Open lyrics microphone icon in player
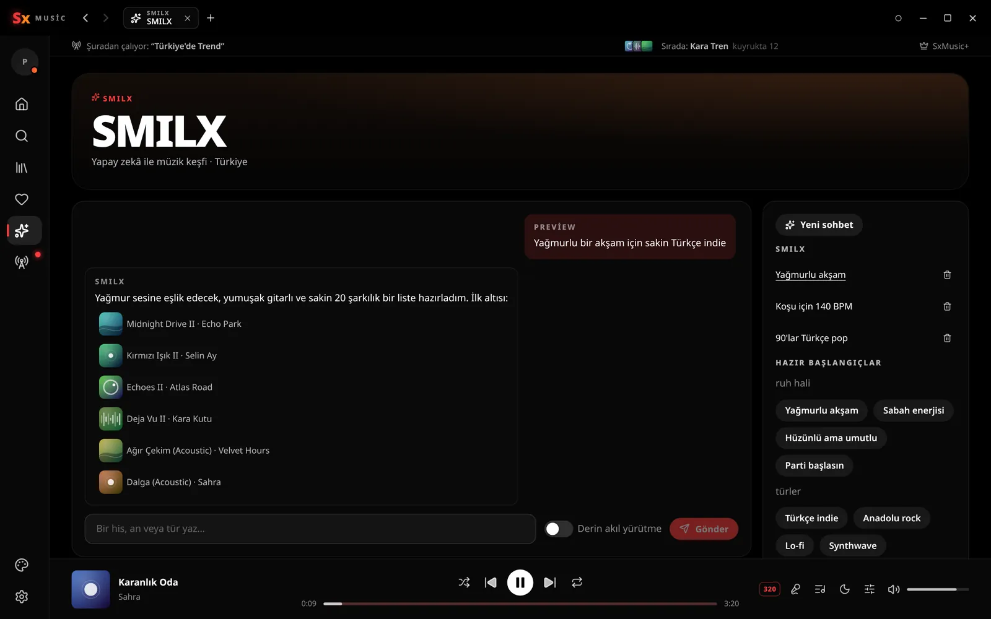 click(795, 589)
